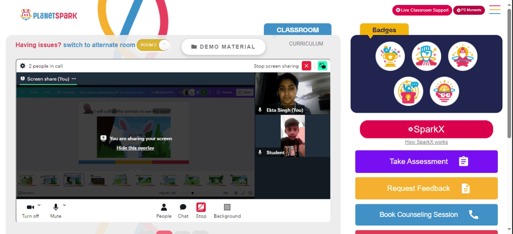Click '2 people in call' text
513x234 pixels.
pos(46,66)
